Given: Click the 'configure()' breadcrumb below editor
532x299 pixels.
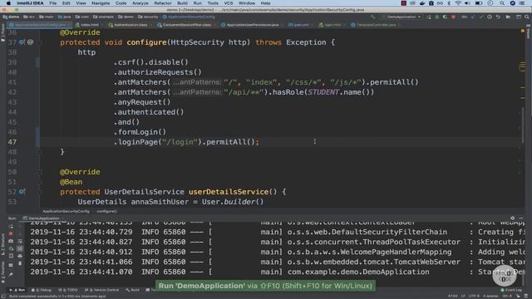Looking at the screenshot, I should click(106, 211).
